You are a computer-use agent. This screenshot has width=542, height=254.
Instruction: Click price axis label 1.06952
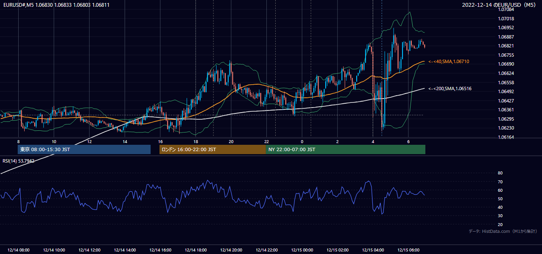click(x=506, y=28)
